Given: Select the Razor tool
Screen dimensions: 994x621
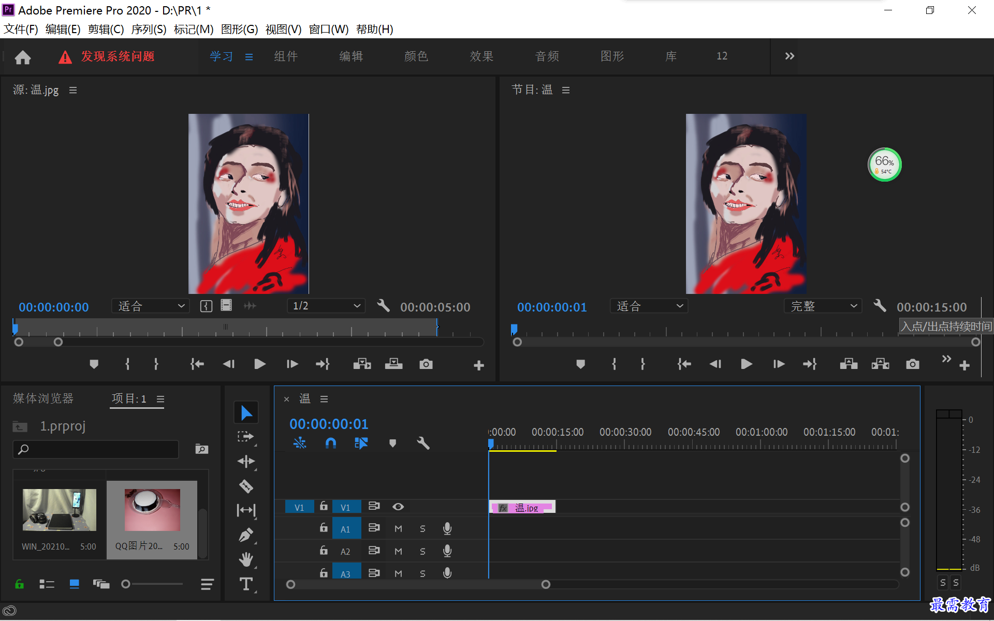Looking at the screenshot, I should click(246, 486).
